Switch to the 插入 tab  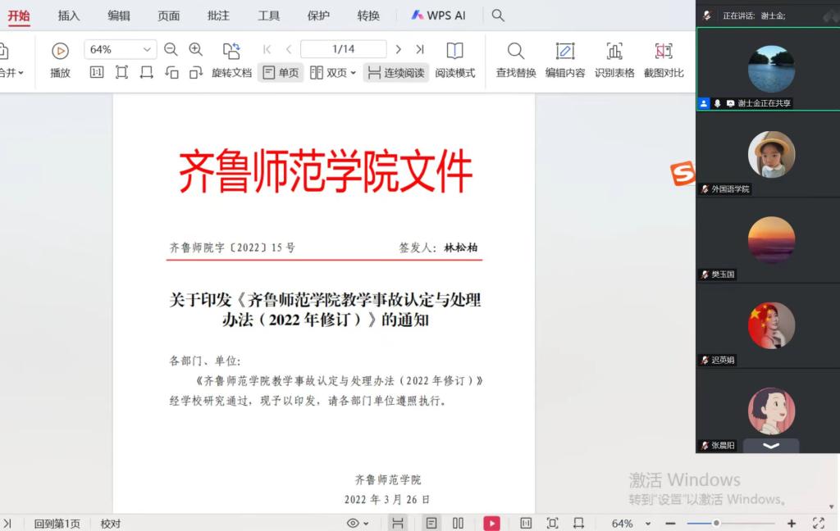click(x=69, y=16)
